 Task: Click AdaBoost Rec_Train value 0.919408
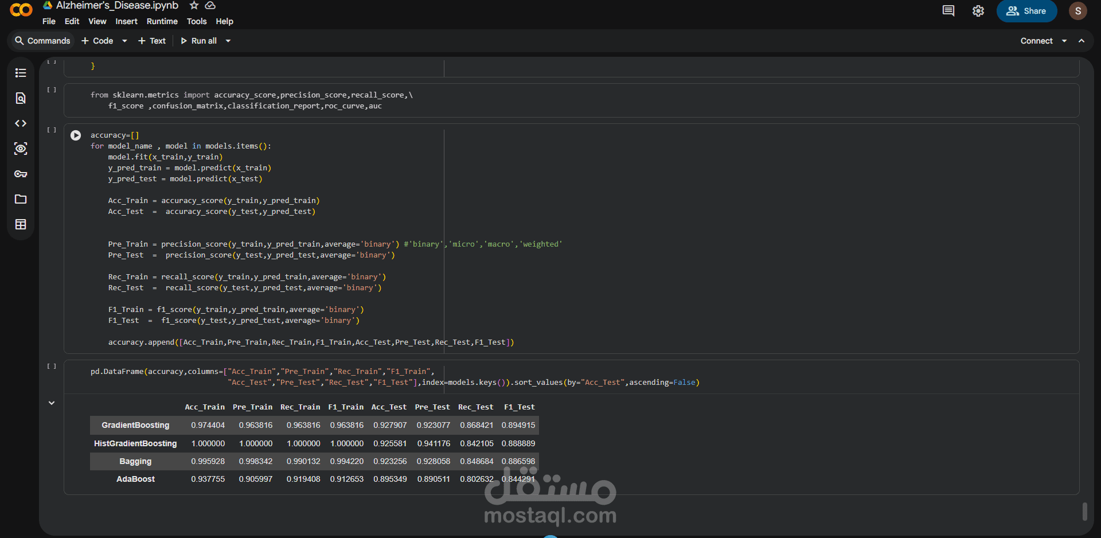tap(303, 479)
